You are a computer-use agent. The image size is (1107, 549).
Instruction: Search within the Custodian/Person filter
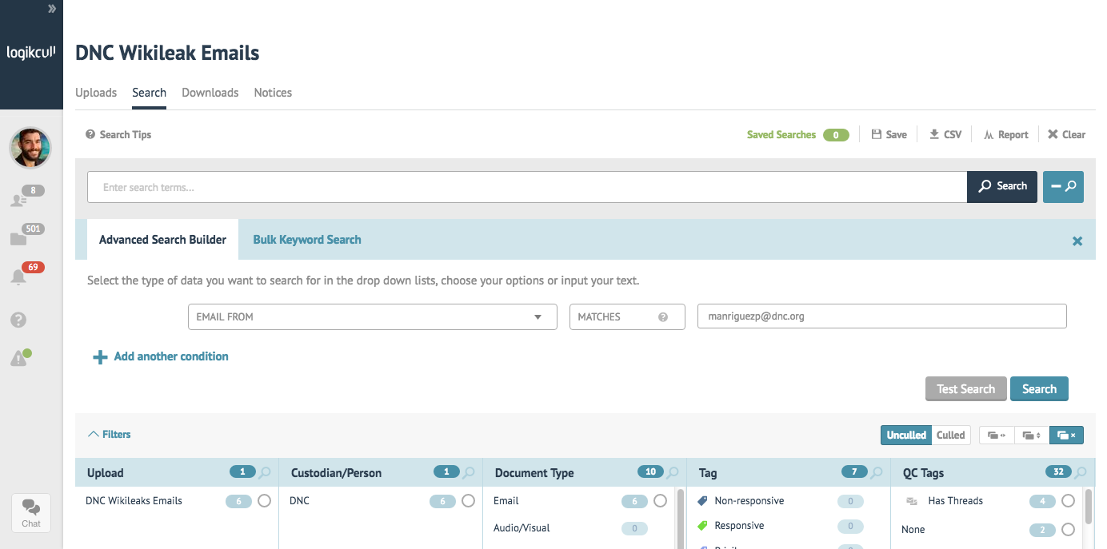[x=469, y=472]
